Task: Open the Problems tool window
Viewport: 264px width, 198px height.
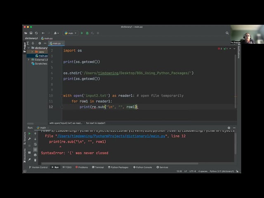Action: pos(82,167)
